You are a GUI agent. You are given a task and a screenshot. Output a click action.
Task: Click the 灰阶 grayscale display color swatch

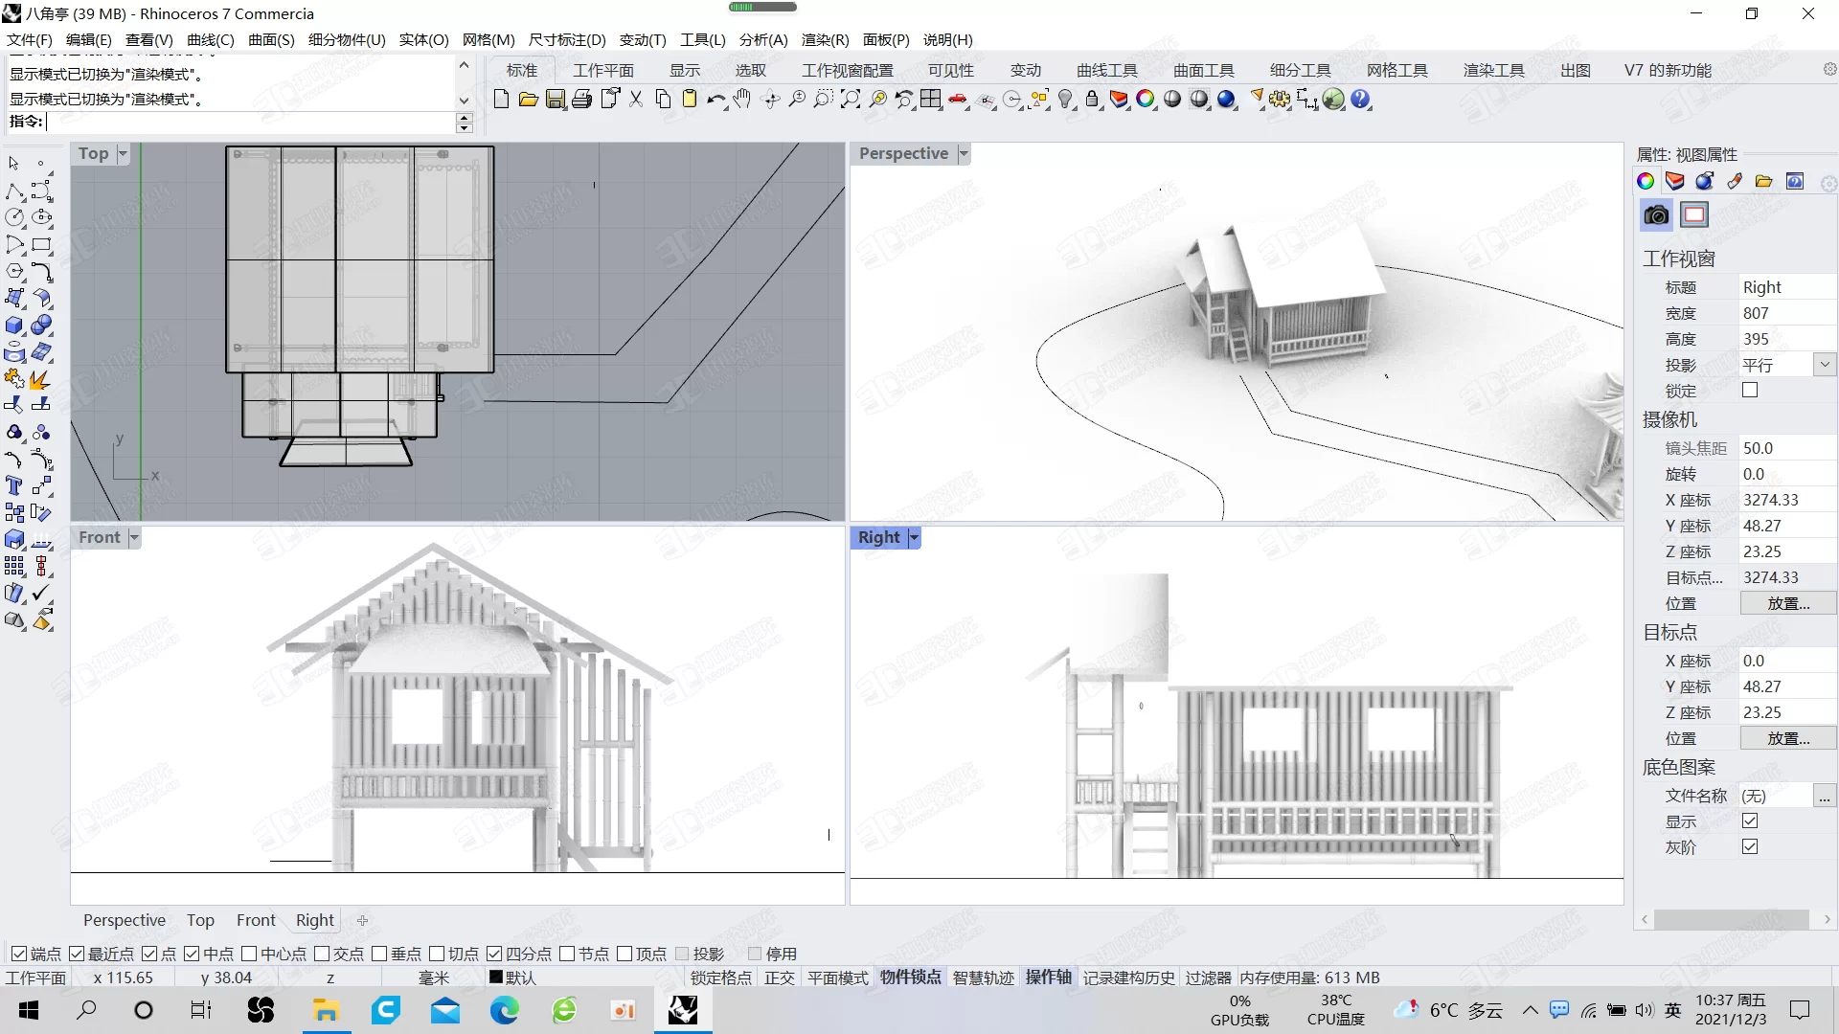1749,846
